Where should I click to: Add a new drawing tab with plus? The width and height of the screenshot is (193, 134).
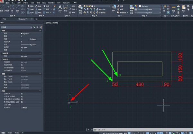point(36,19)
